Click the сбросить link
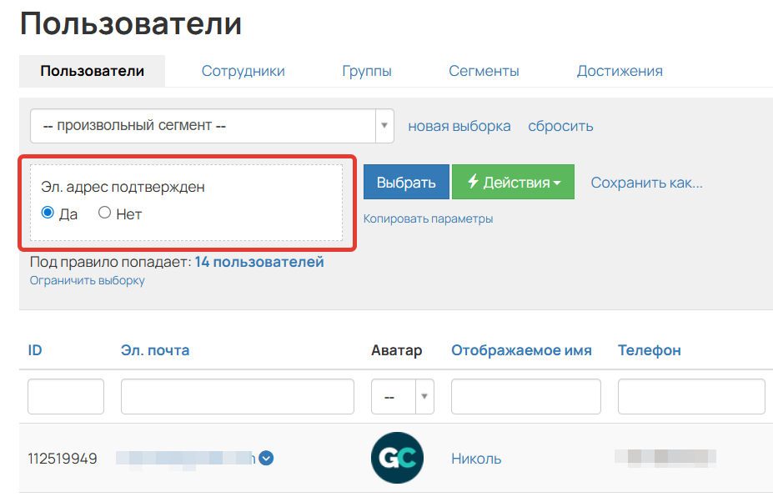 pos(560,126)
